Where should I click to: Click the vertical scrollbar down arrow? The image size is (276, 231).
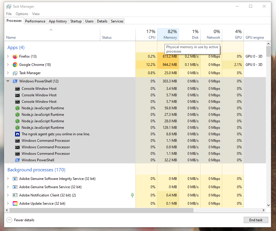269,205
